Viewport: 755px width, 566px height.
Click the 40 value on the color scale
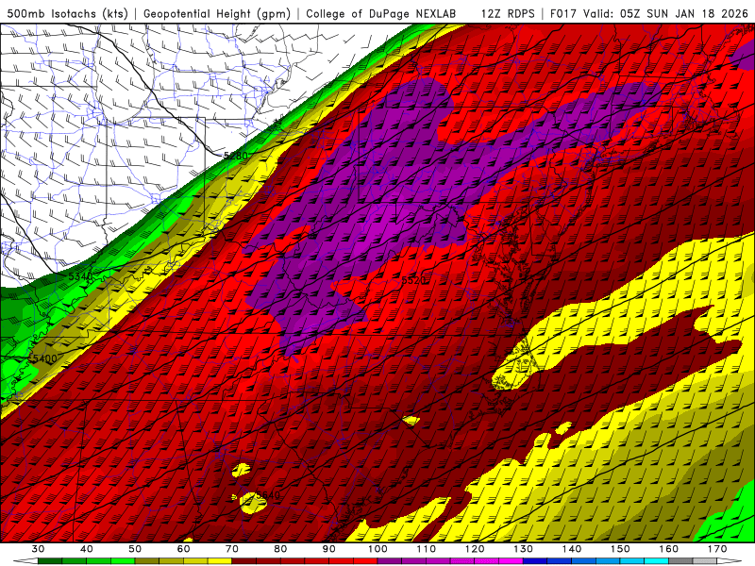coord(86,549)
